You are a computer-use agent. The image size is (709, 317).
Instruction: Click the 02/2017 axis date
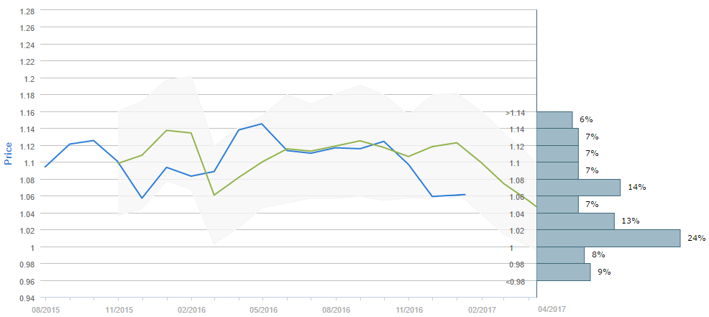coord(481,309)
